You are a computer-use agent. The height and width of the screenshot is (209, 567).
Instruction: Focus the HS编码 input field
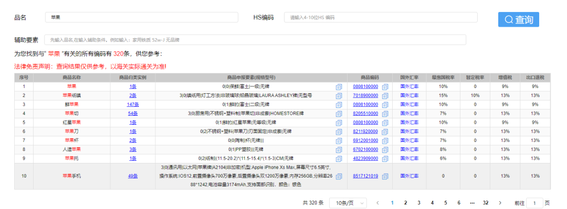click(x=381, y=17)
